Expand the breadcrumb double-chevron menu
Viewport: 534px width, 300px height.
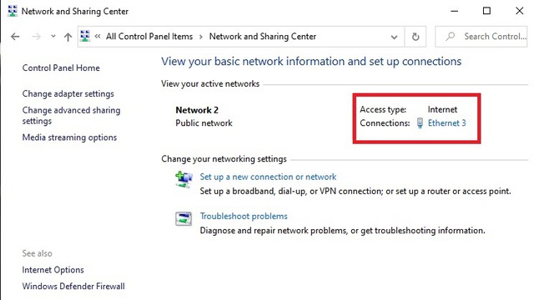98,36
